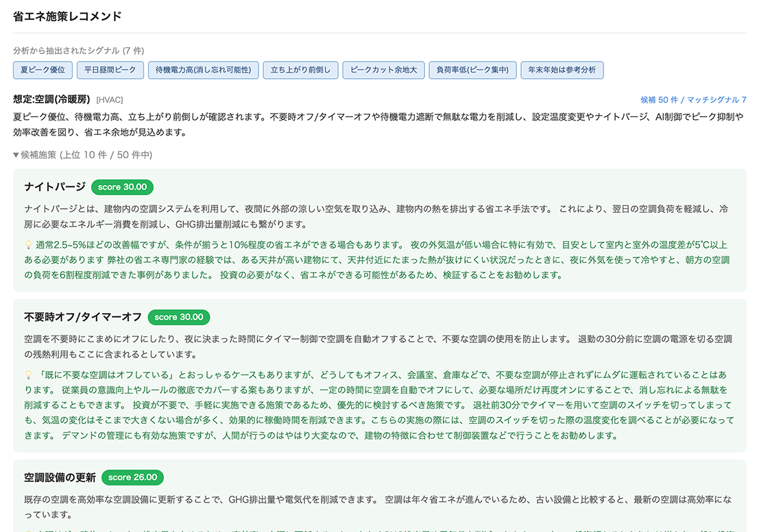
Task: Click the 不要時オフ/タイマーオフ card title
Action: tap(83, 317)
